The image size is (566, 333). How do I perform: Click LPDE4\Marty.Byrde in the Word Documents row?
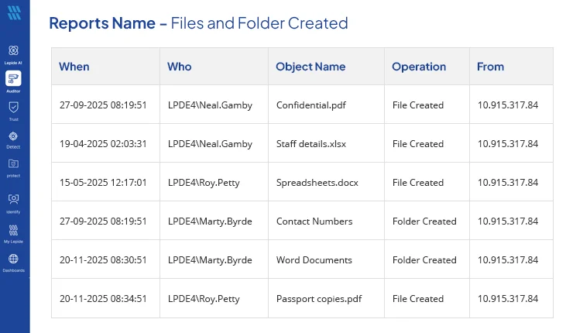tap(210, 259)
